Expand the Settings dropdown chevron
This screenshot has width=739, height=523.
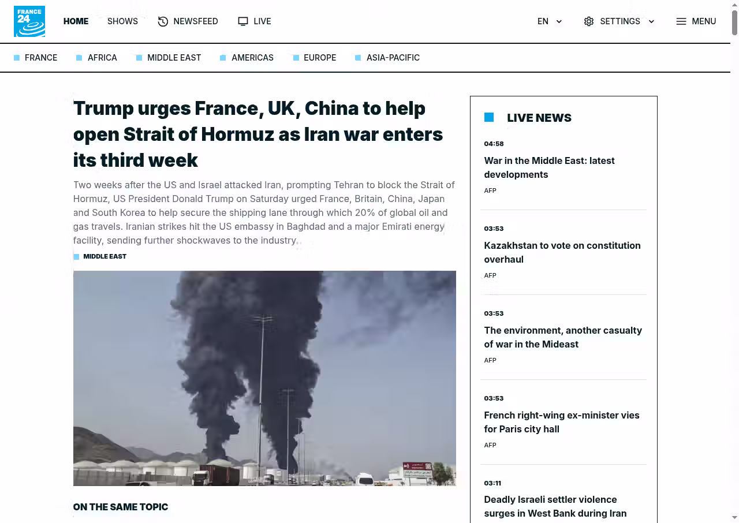pos(651,21)
